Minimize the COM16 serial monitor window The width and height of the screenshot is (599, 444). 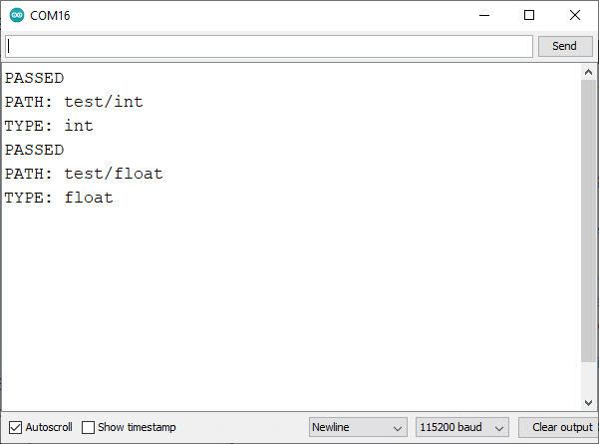pyautogui.click(x=483, y=15)
